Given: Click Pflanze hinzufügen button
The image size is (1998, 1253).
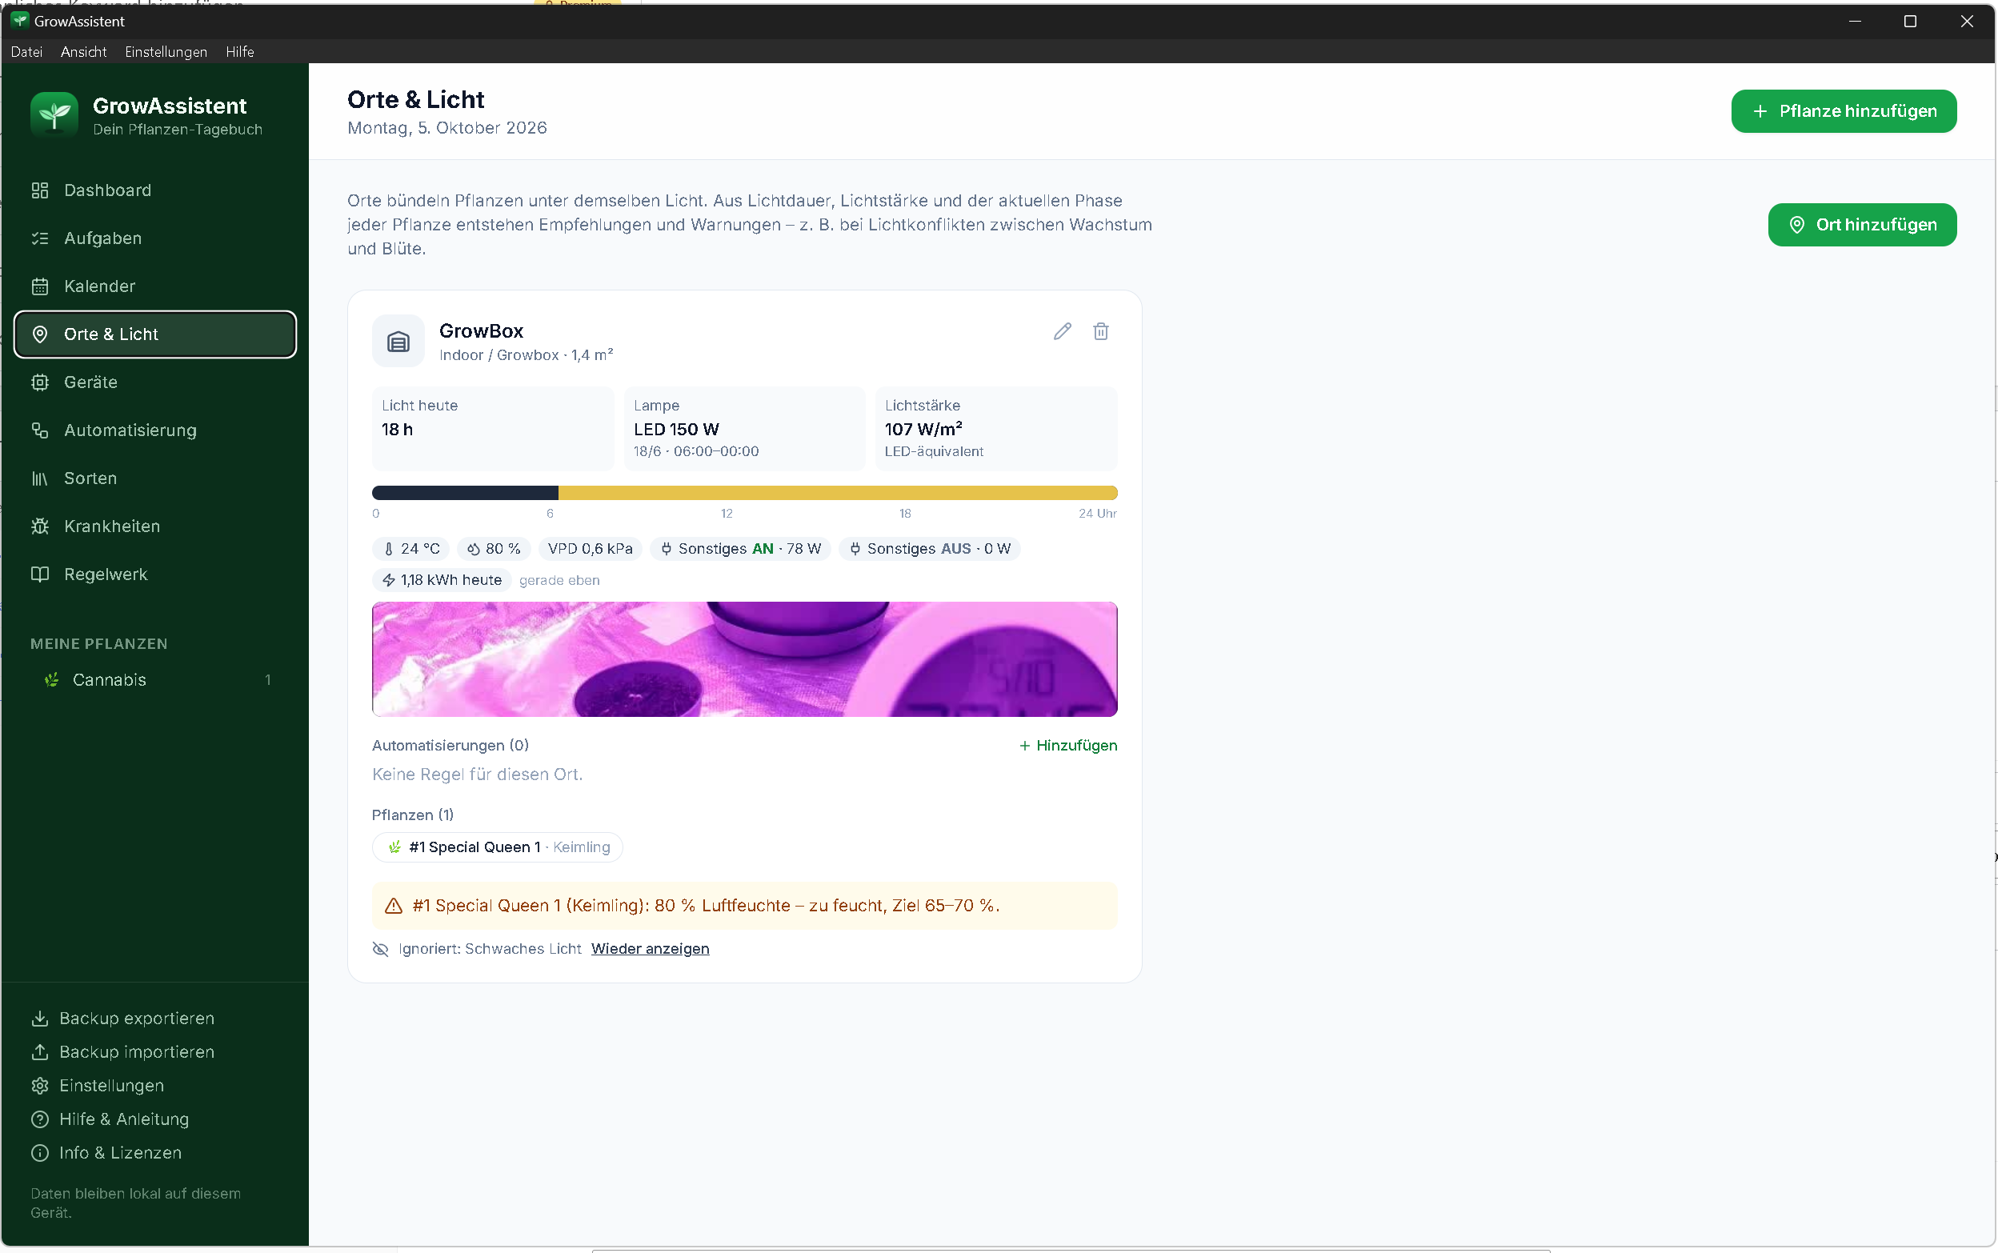Looking at the screenshot, I should pyautogui.click(x=1844, y=111).
